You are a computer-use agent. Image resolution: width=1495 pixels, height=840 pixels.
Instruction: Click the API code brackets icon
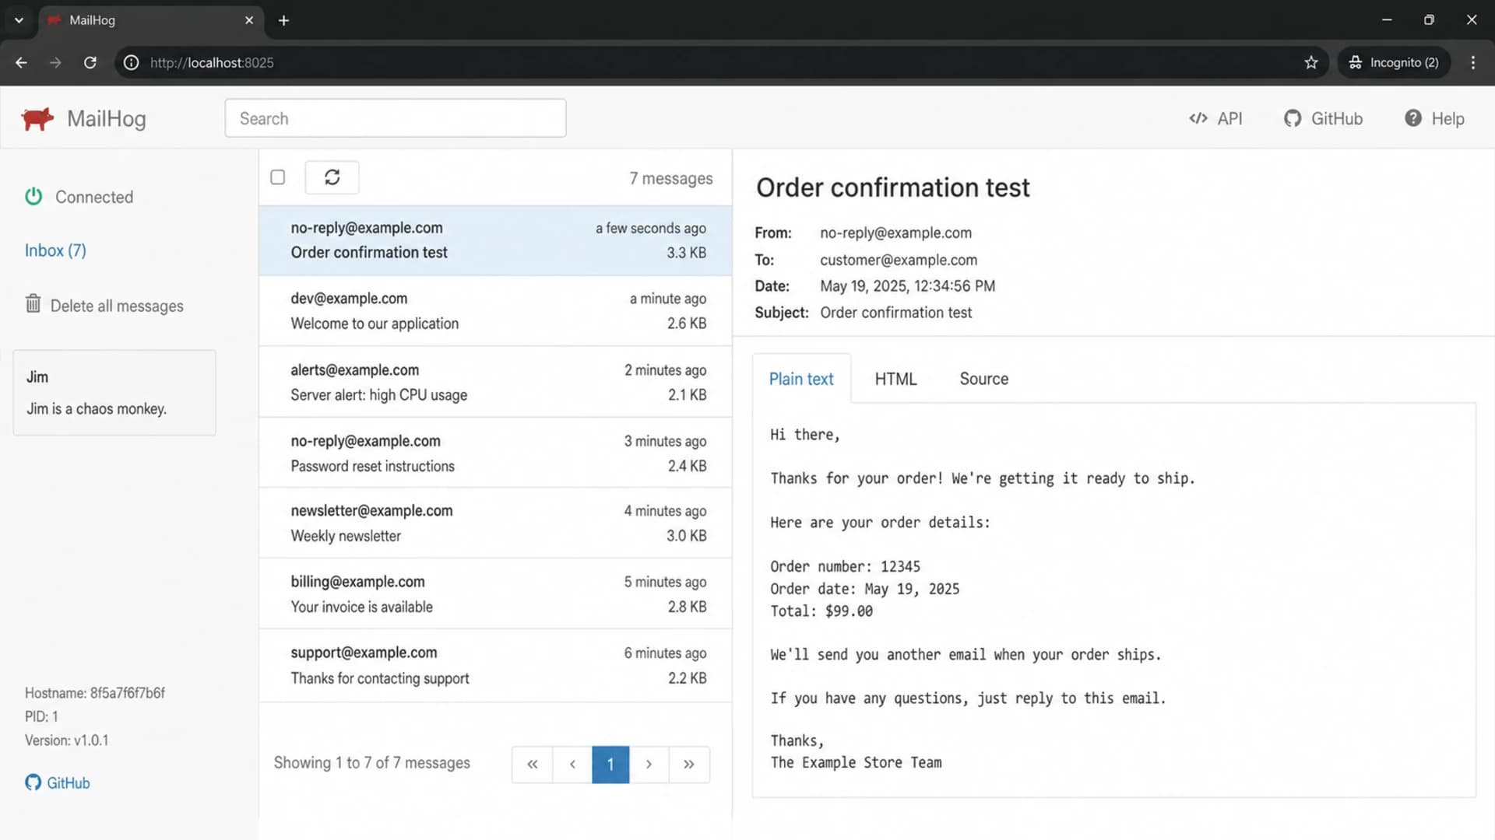1198,118
